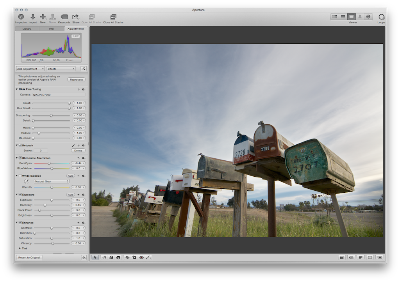Select the Red Eye tool

(141, 257)
